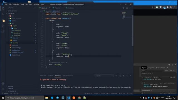Open the Extensions view in activity bar
The height and width of the screenshot is (100, 178).
click(3, 32)
